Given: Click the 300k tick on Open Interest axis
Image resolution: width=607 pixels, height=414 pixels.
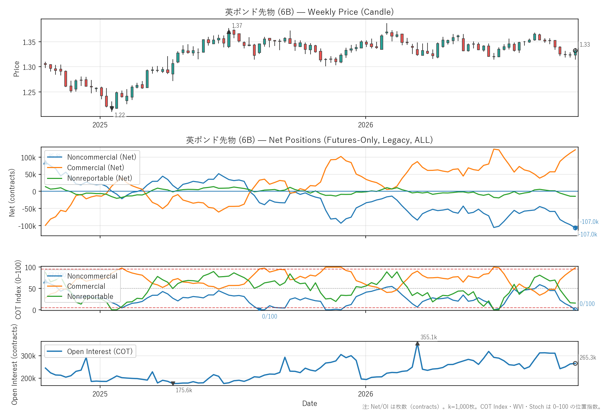Looking at the screenshot, I should coord(28,356).
